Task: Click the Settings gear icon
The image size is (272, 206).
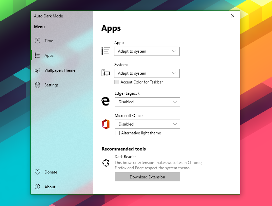Action: click(x=37, y=85)
